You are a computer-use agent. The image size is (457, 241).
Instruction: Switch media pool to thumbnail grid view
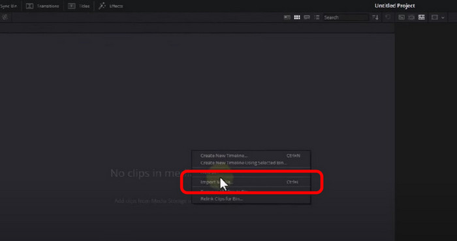[x=297, y=18]
